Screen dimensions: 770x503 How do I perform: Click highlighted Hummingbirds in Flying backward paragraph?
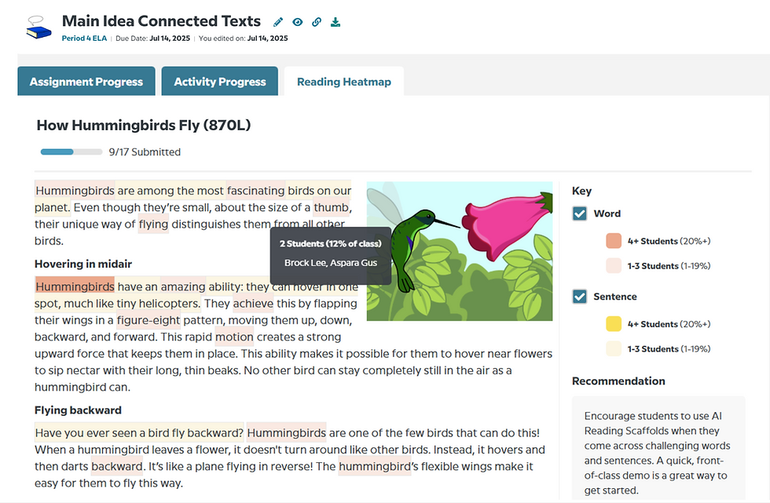[286, 433]
